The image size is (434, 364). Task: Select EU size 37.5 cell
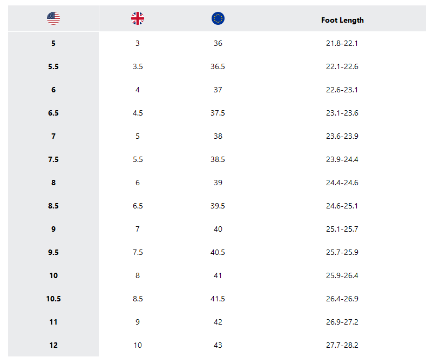click(x=218, y=113)
